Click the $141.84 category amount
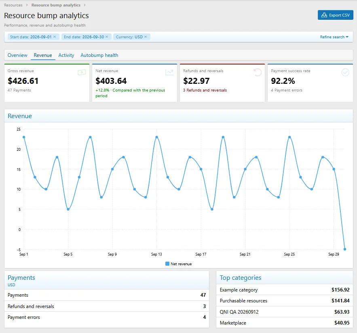This screenshot has height=333, width=357. [340, 300]
